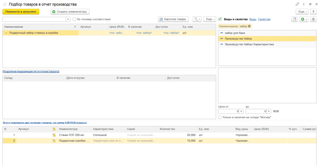Check 'Только в наличии на складе Москва'
Viewport: 318px width, 165px height.
[x=220, y=117]
